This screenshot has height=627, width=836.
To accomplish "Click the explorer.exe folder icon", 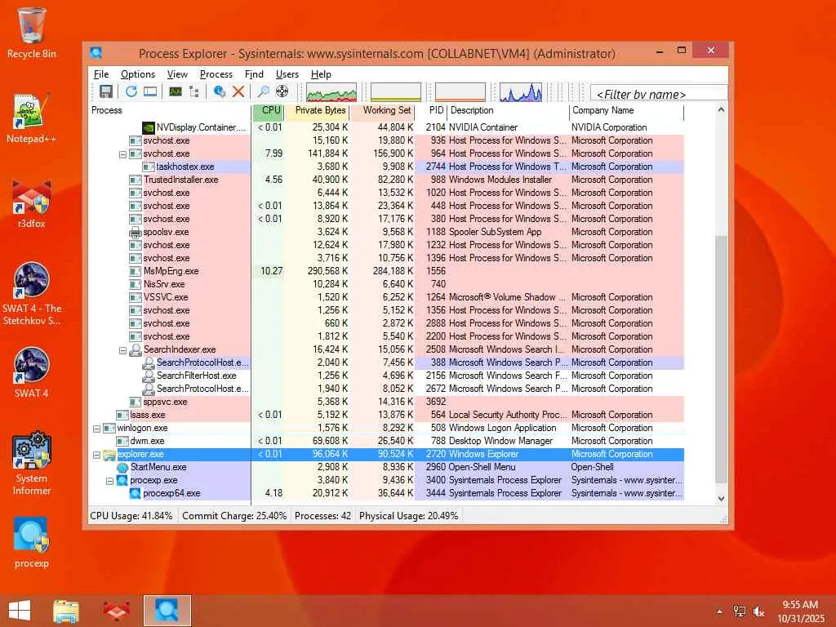I will coord(109,454).
